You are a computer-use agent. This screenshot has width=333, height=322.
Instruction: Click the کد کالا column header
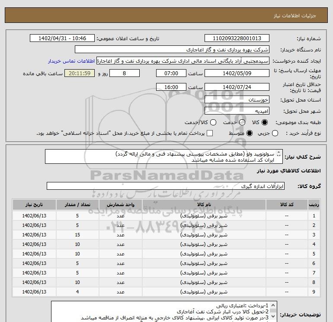click(x=287, y=204)
